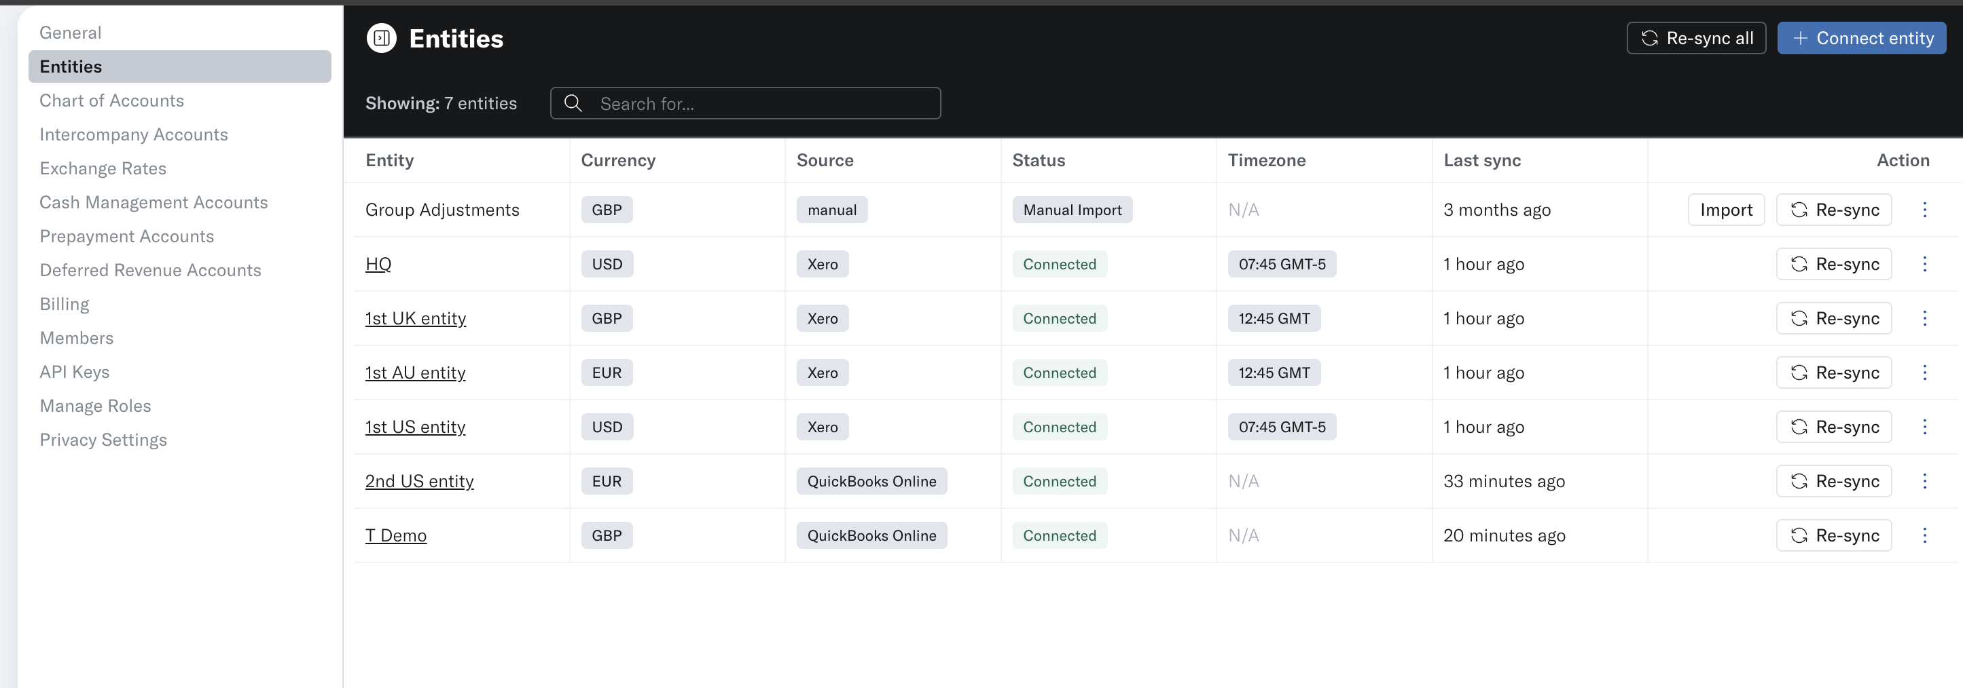Open the kebab menu for 1st AU entity
The height and width of the screenshot is (688, 1963).
point(1924,373)
